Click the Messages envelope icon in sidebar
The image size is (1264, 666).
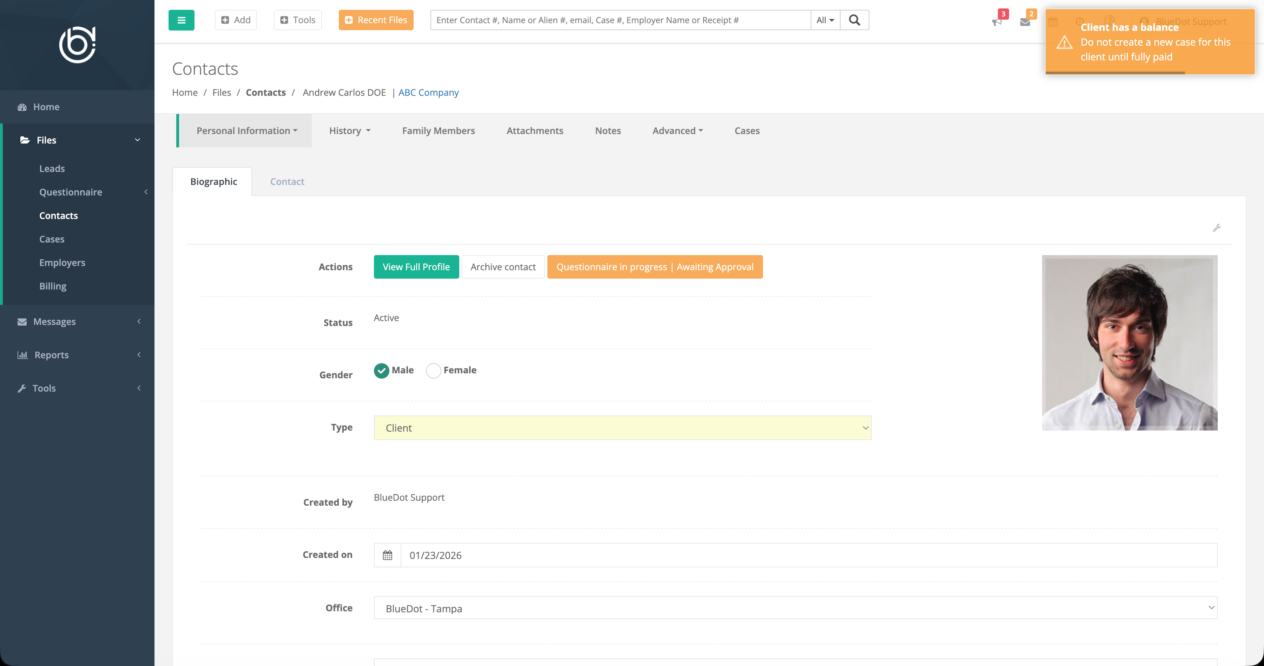22,322
